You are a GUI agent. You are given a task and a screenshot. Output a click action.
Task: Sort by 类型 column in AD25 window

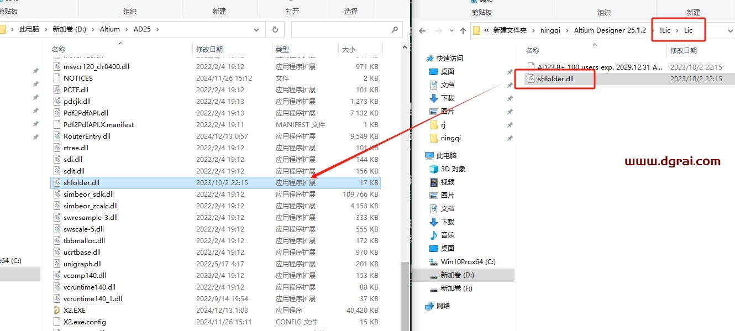point(282,50)
